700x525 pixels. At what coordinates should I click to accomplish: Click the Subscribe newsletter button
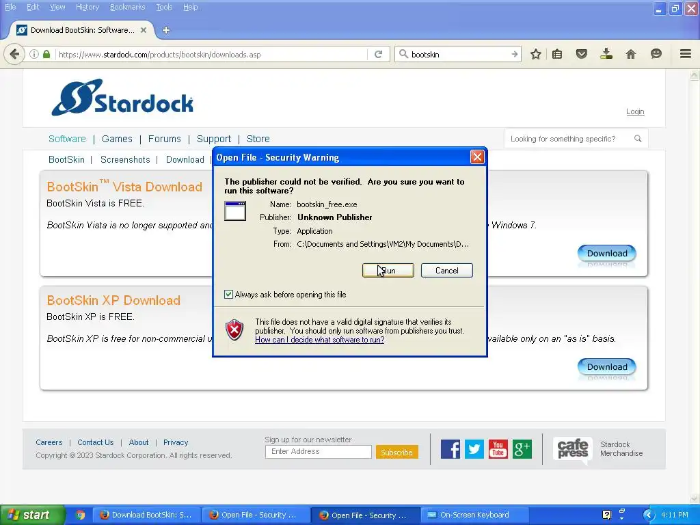(397, 453)
